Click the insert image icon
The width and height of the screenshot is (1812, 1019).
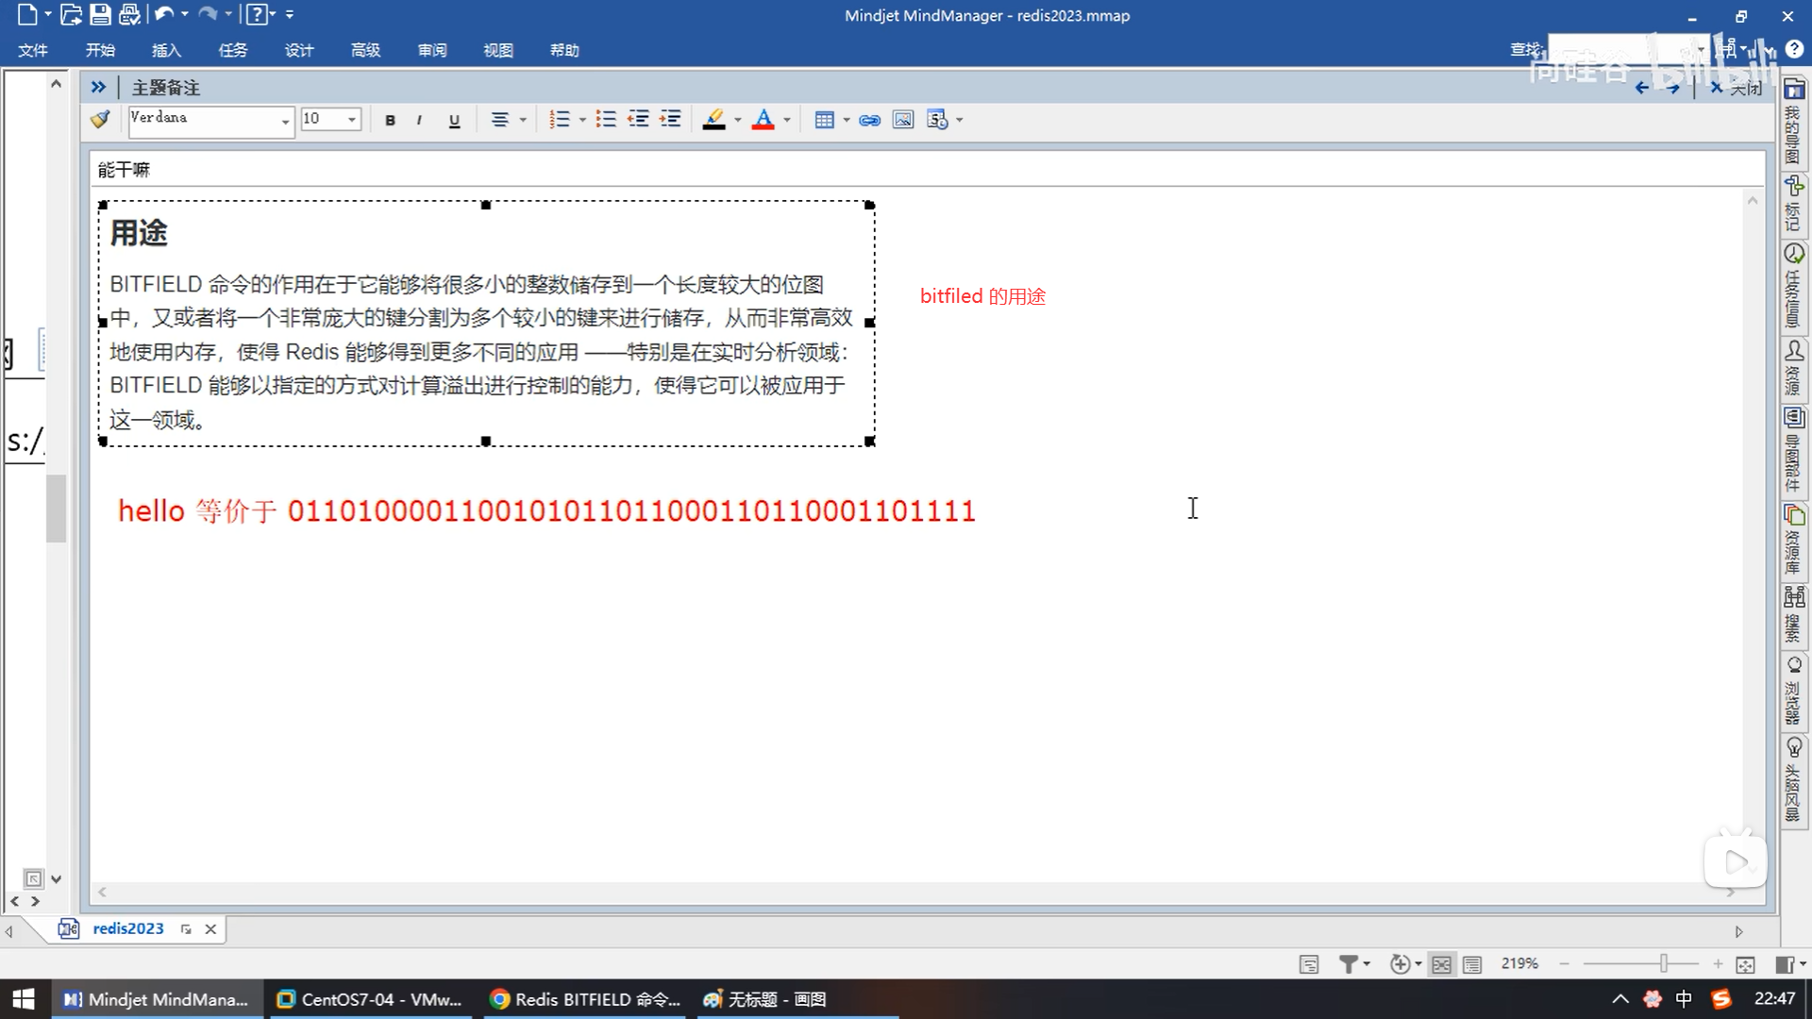(x=903, y=120)
